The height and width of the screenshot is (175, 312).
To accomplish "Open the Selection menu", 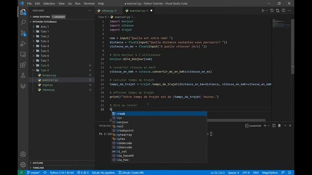I will pos(49,3).
